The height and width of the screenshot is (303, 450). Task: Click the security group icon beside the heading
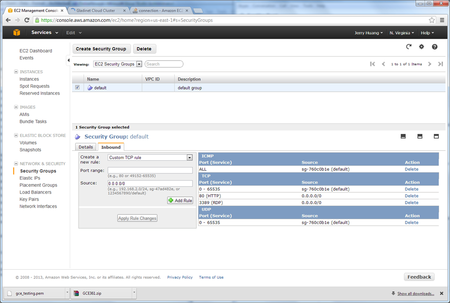(78, 137)
